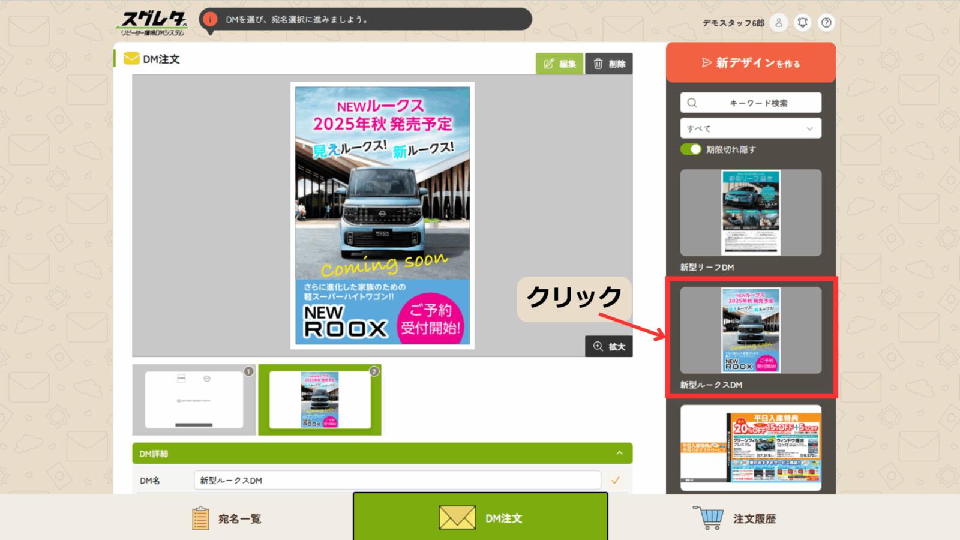The width and height of the screenshot is (960, 540).
Task: Click the user profile icon
Action: point(779,23)
